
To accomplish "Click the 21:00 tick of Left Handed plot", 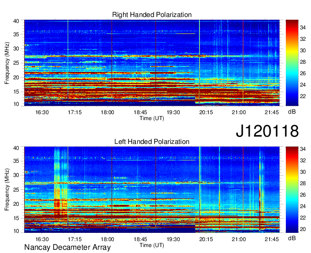I will pyautogui.click(x=239, y=239).
